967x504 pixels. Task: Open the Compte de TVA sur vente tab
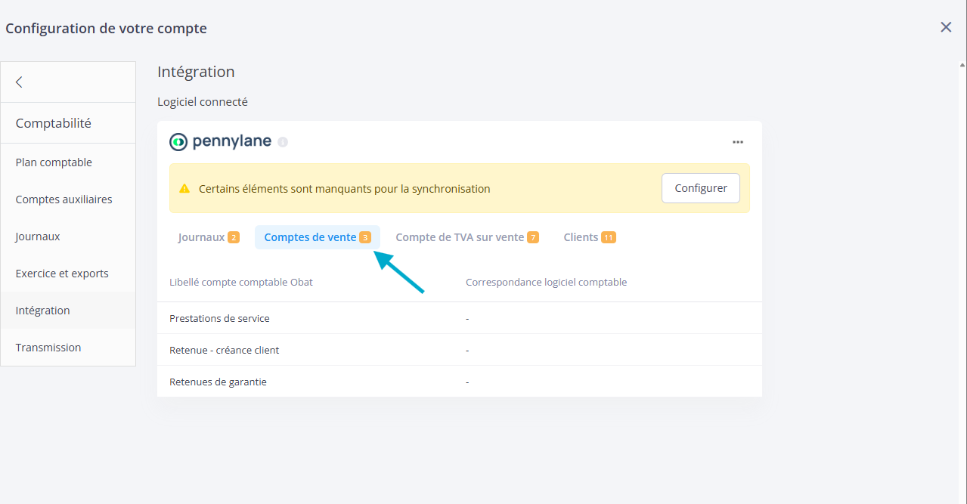click(x=466, y=237)
